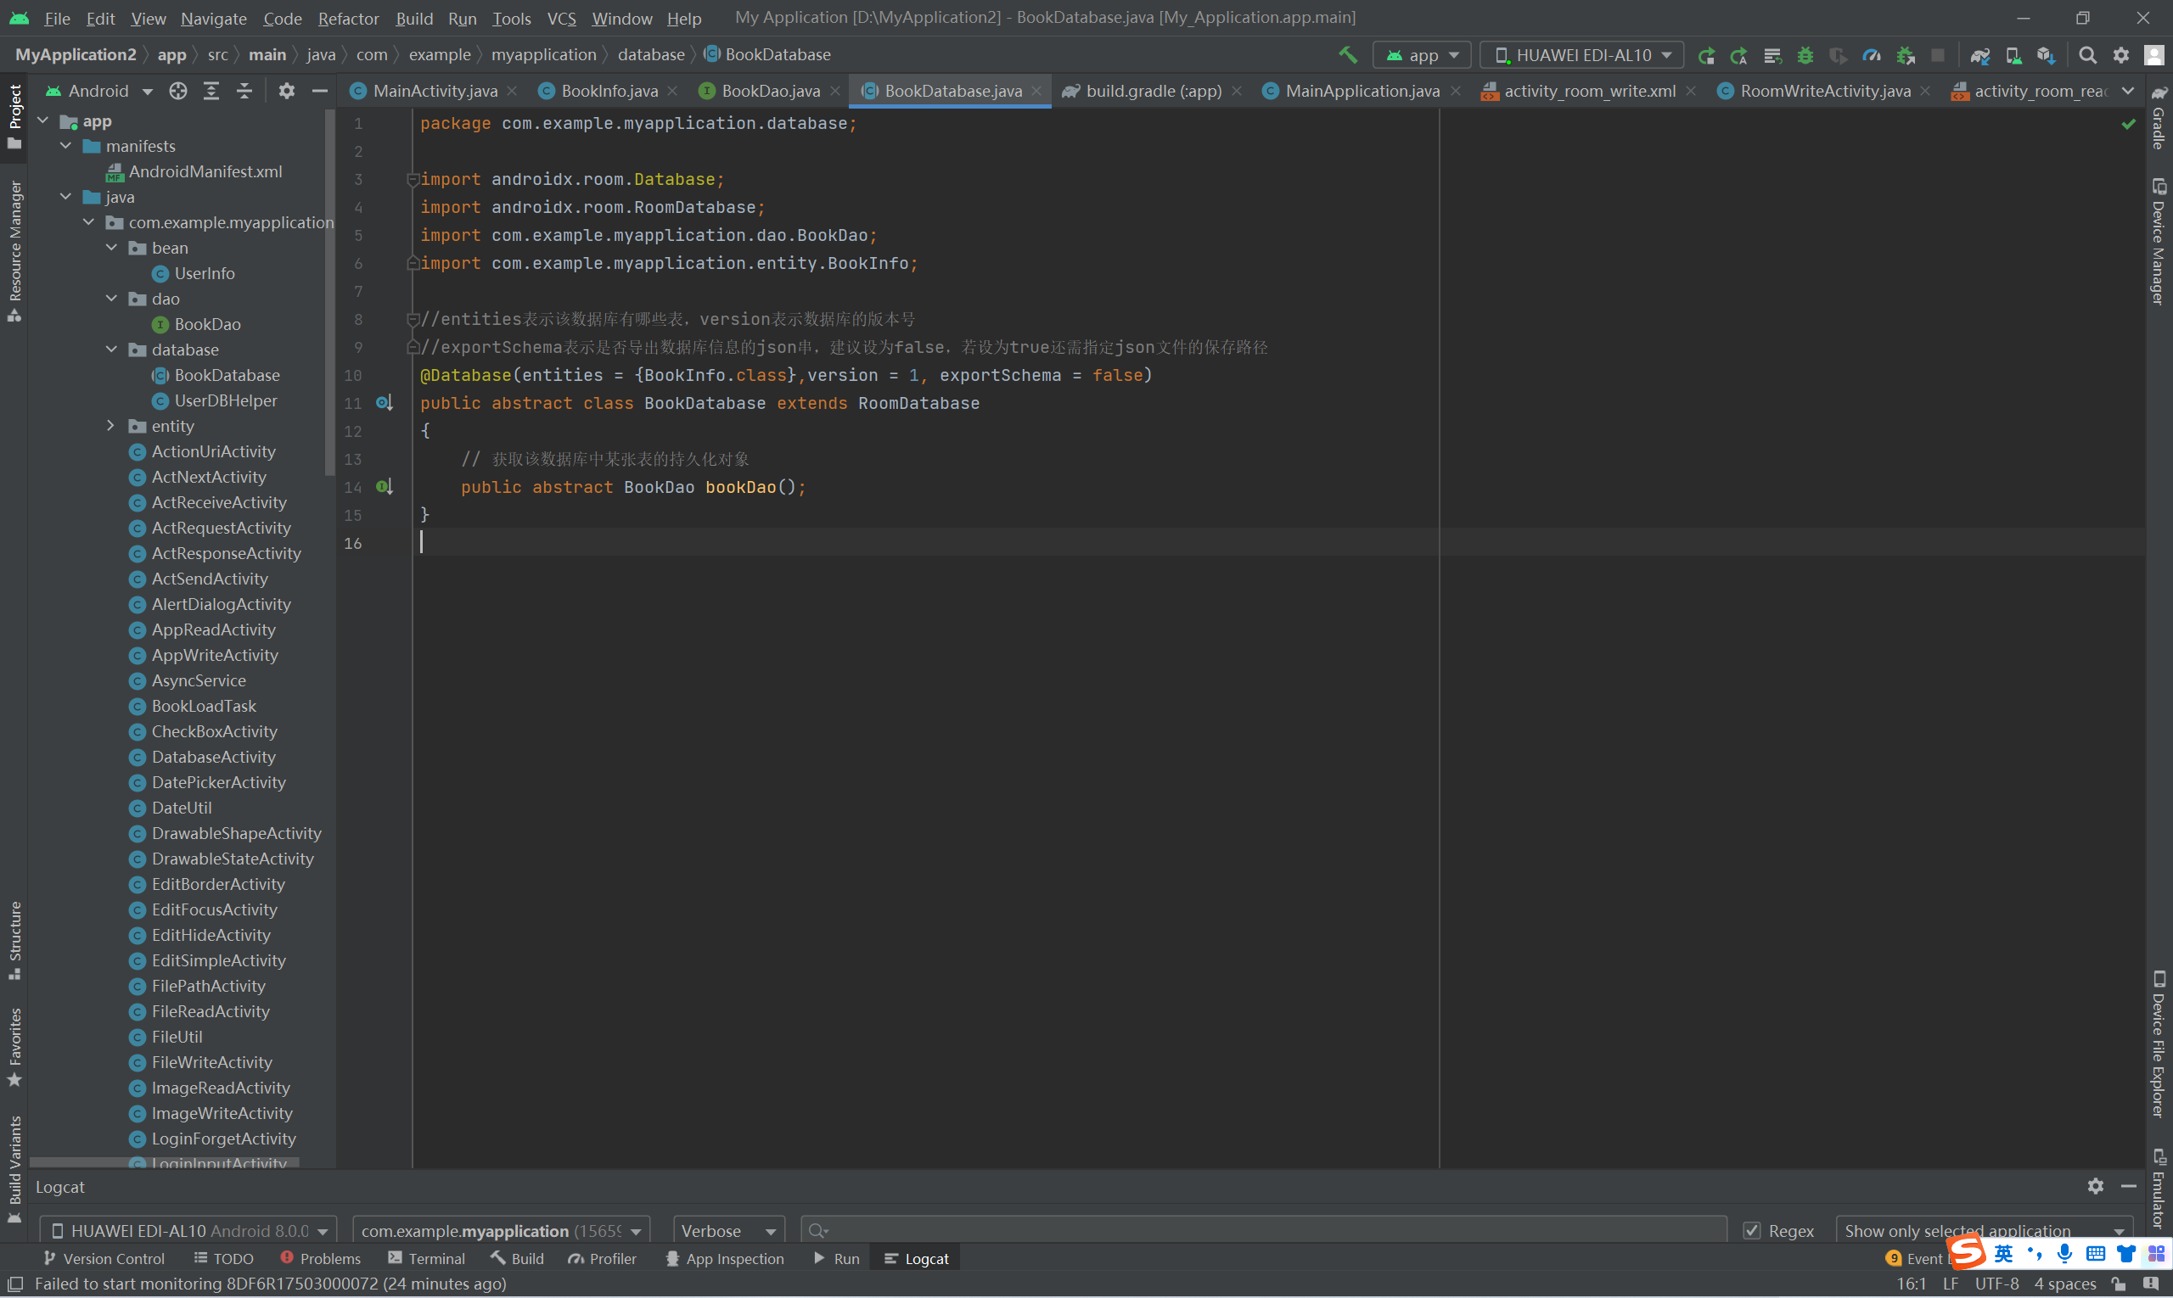This screenshot has height=1298, width=2173.
Task: Click the Make Project hammer icon
Action: 1348,55
